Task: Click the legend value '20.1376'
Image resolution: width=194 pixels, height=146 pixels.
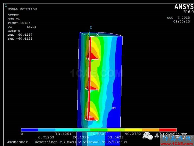Action: pyautogui.click(x=81, y=137)
